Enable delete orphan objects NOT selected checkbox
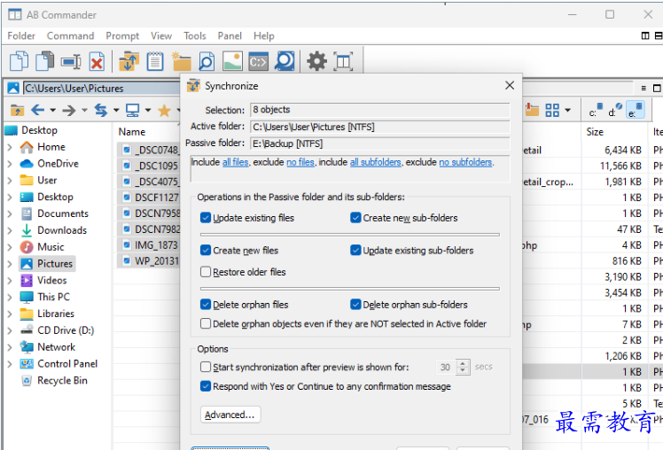 pyautogui.click(x=206, y=323)
